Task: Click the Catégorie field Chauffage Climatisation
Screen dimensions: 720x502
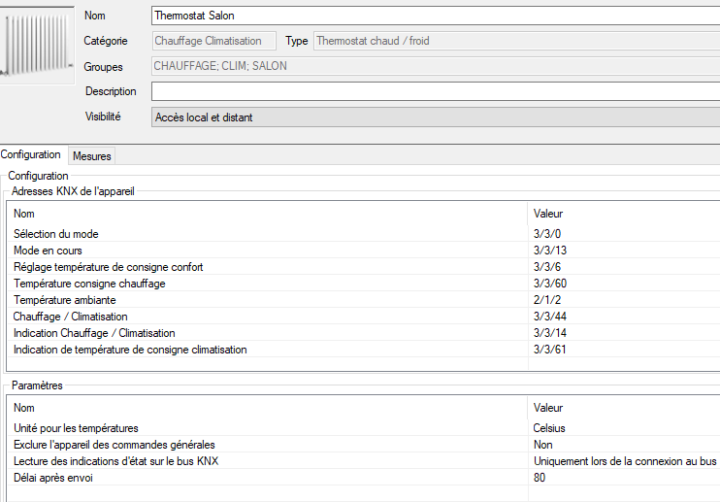Action: (x=214, y=41)
